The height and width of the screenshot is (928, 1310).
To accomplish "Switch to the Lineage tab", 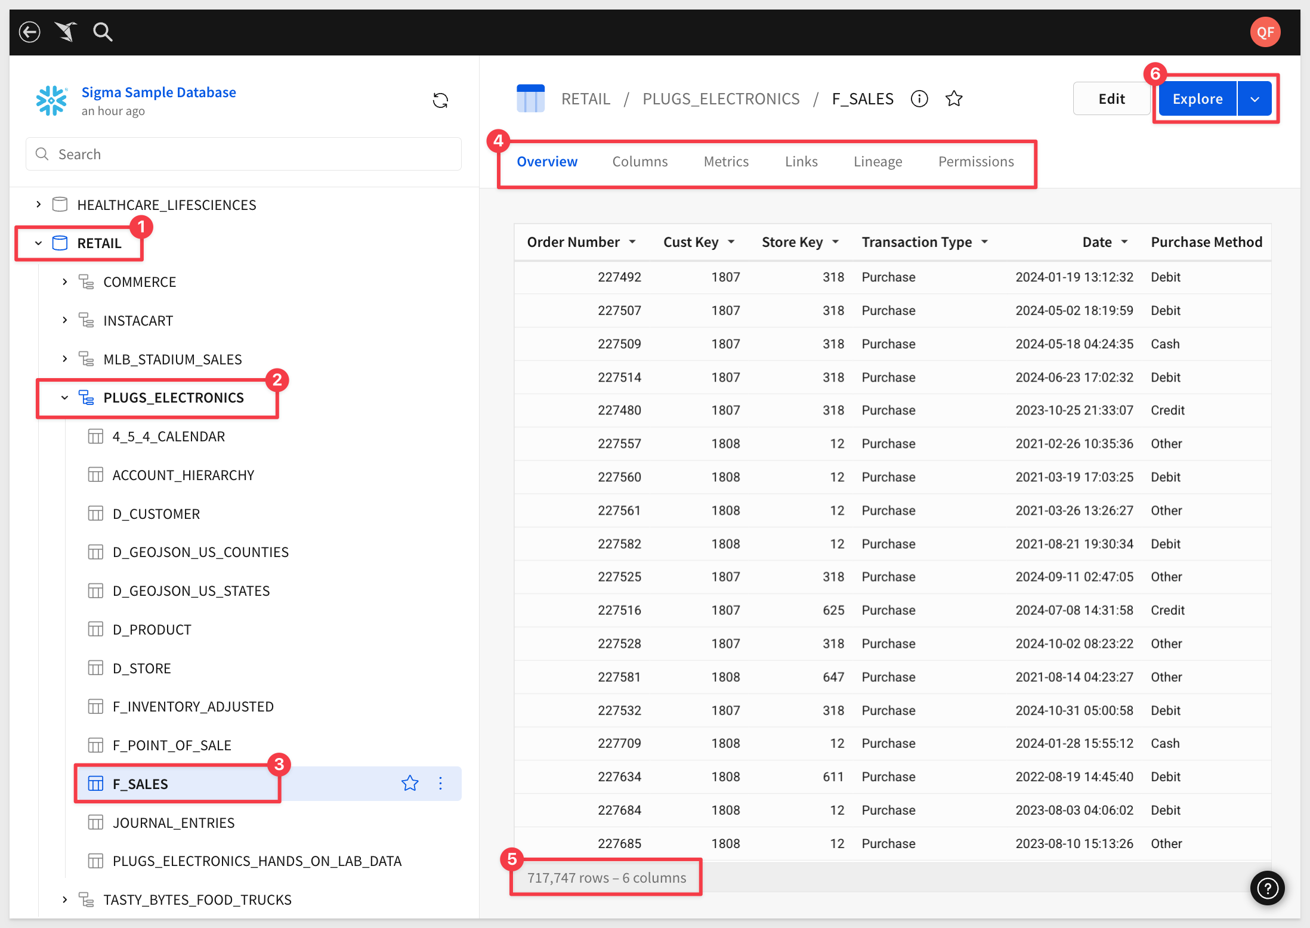I will (x=878, y=162).
